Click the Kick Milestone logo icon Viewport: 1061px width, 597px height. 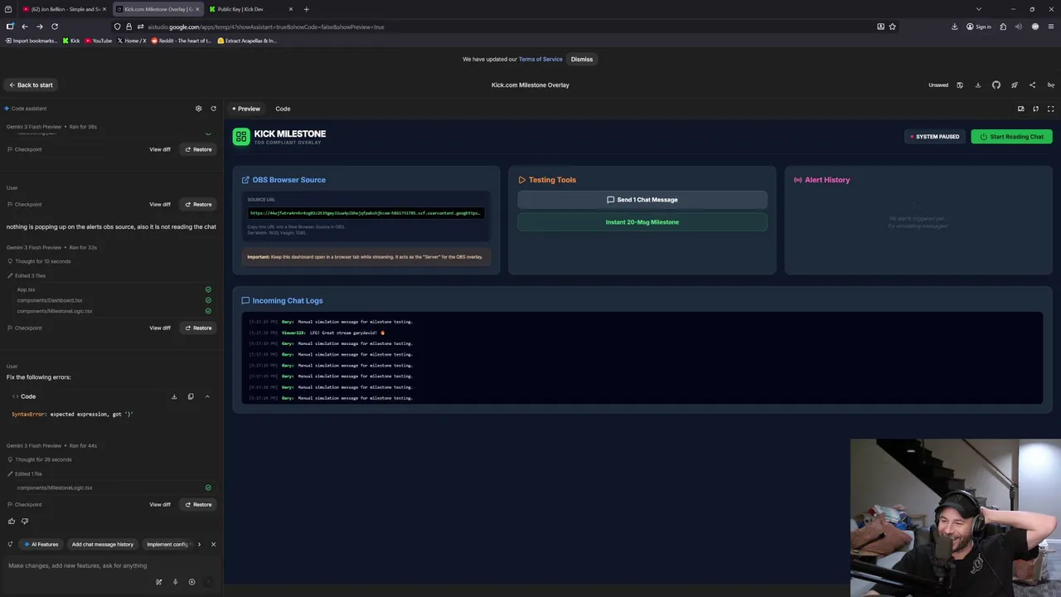pos(241,137)
